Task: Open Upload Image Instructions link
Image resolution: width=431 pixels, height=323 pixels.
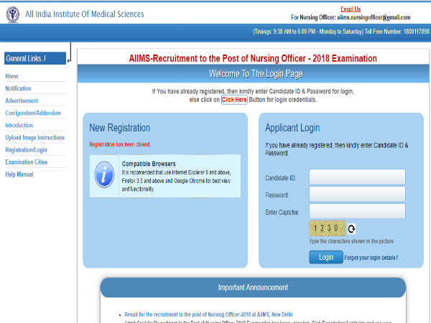Action: (35, 138)
